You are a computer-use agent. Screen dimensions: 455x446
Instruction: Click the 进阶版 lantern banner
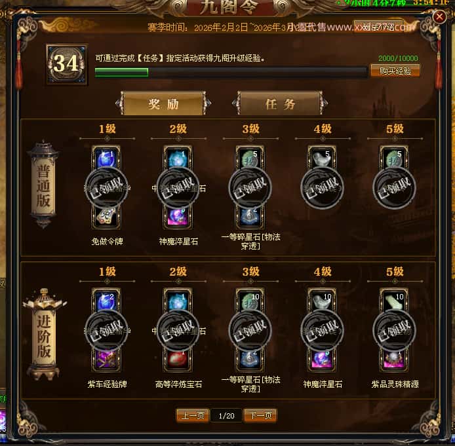pos(44,335)
